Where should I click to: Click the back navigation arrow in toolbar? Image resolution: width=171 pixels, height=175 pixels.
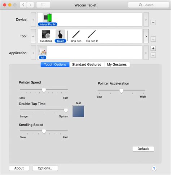click(23, 5)
